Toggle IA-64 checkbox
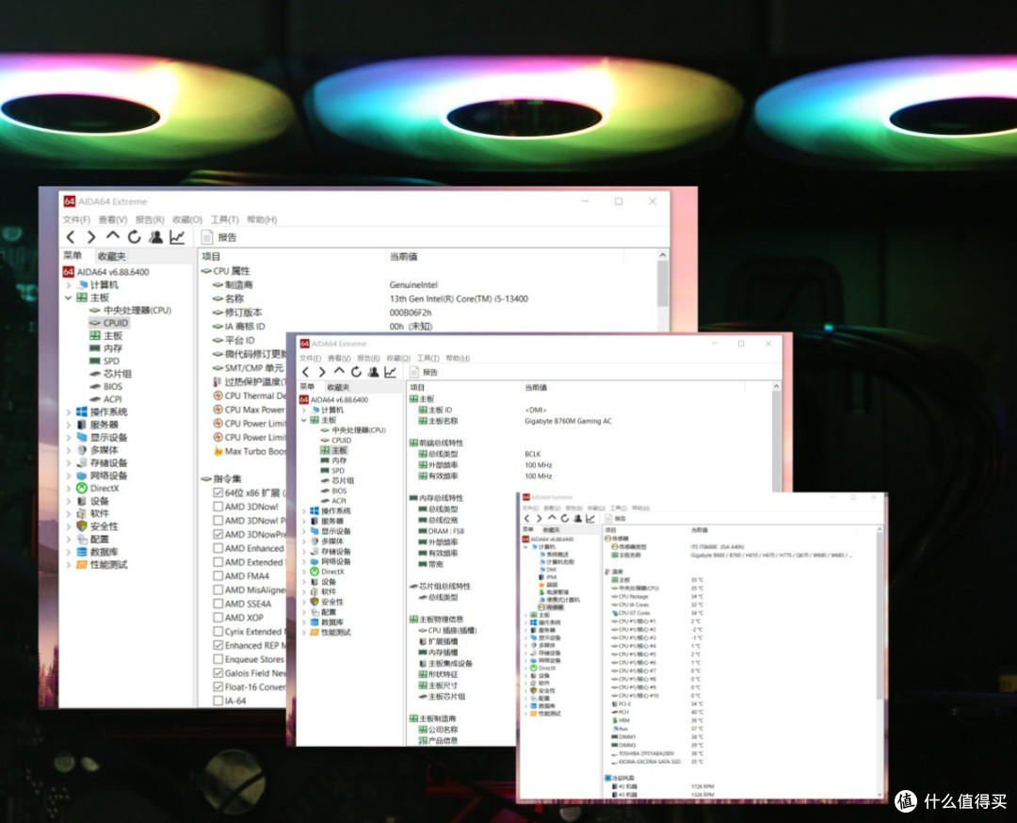Viewport: 1017px width, 823px height. click(x=218, y=701)
